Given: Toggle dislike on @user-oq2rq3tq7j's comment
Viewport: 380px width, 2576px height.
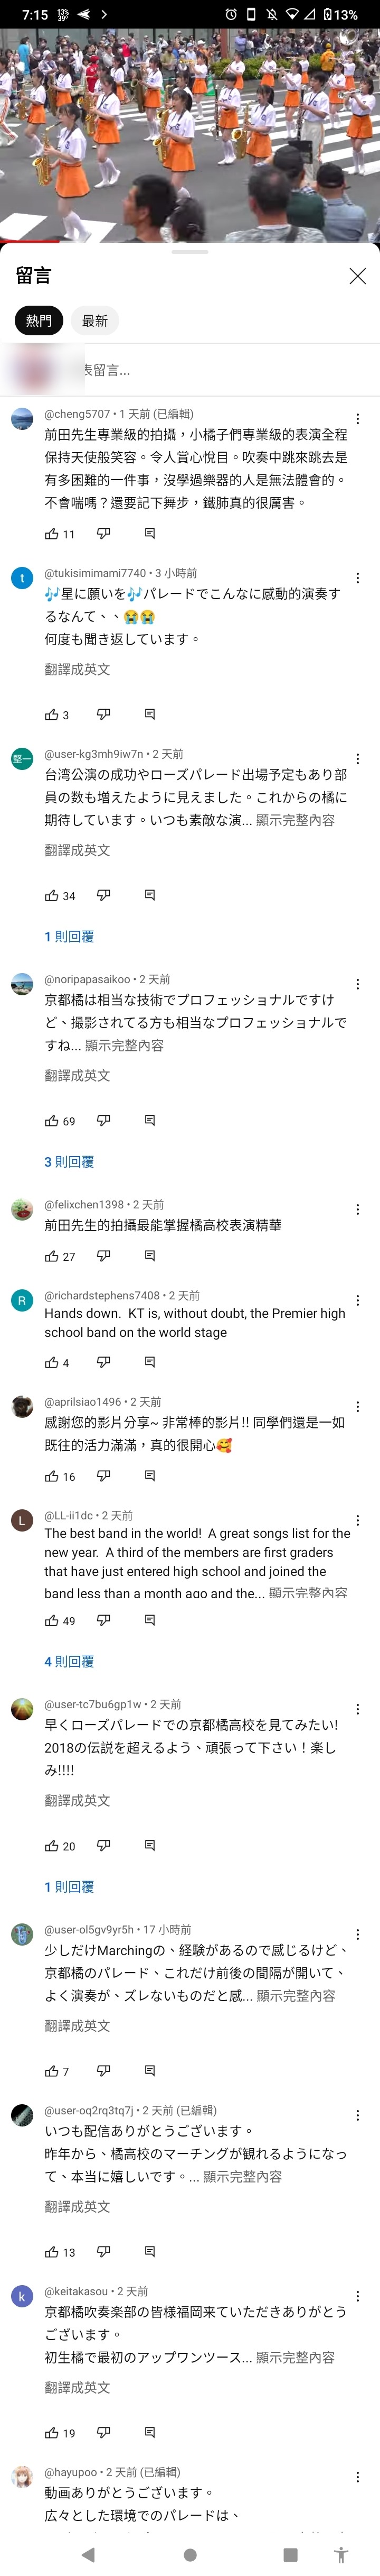Looking at the screenshot, I should (104, 2252).
